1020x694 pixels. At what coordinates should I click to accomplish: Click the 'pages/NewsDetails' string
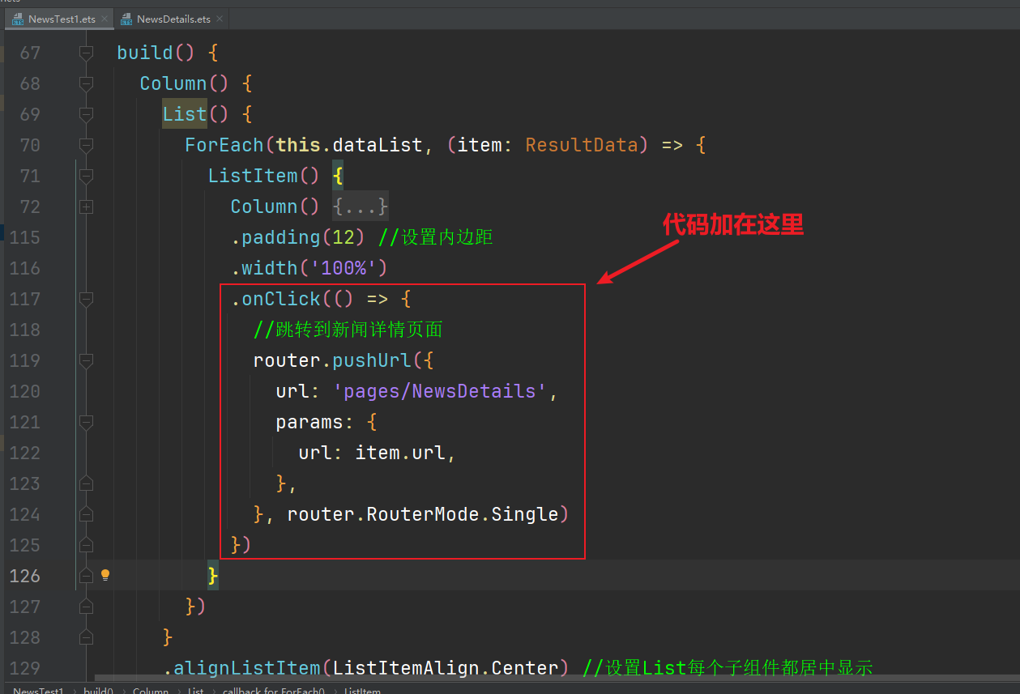440,391
